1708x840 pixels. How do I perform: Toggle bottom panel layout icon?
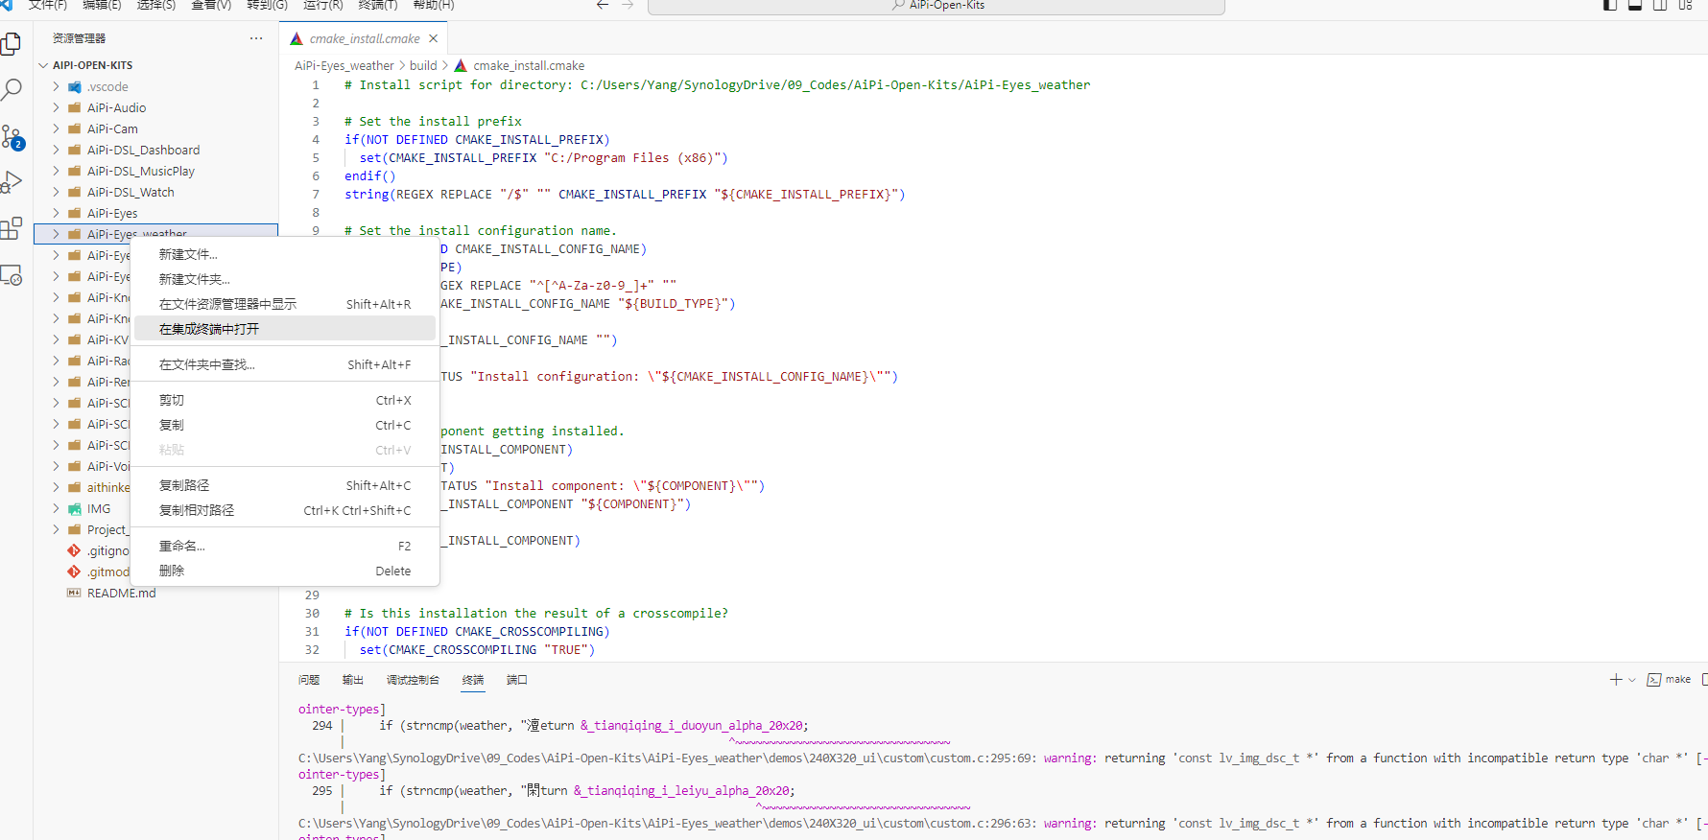[x=1635, y=5]
